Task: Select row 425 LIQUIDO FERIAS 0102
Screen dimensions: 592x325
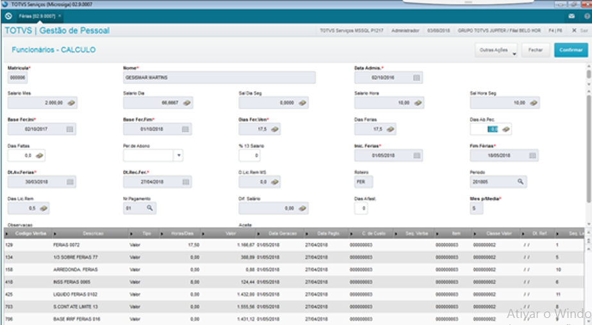Action: [293, 294]
